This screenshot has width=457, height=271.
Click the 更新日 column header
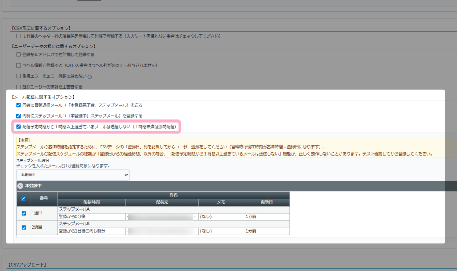tap(266, 202)
